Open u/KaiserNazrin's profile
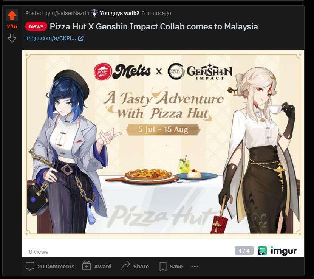This screenshot has height=279, width=314. click(70, 13)
